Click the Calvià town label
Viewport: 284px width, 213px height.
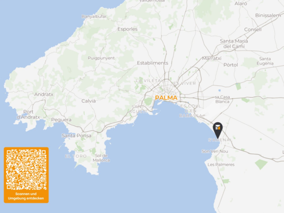tap(89, 101)
